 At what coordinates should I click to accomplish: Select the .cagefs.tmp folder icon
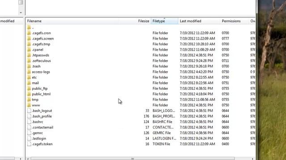[x=29, y=44]
